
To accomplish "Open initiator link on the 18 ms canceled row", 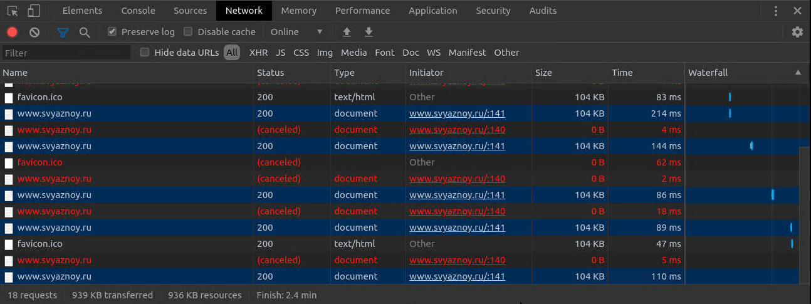I will click(x=457, y=211).
